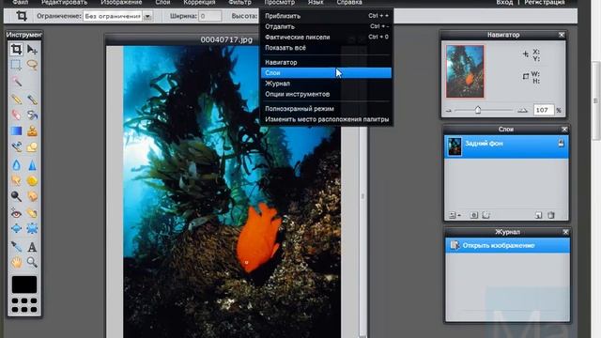This screenshot has width=601, height=338.
Task: Select the Dodge tool
Action: click(x=16, y=196)
